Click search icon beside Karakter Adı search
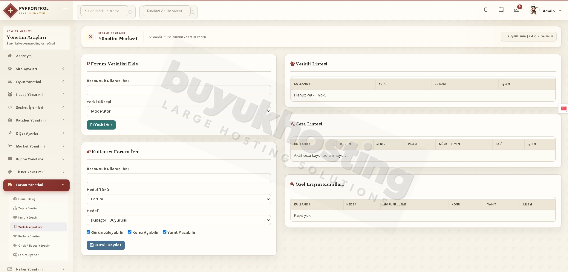This screenshot has height=272, width=568. (x=193, y=12)
